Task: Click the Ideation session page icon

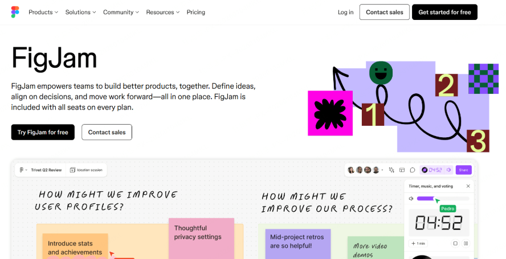Action: [x=73, y=170]
